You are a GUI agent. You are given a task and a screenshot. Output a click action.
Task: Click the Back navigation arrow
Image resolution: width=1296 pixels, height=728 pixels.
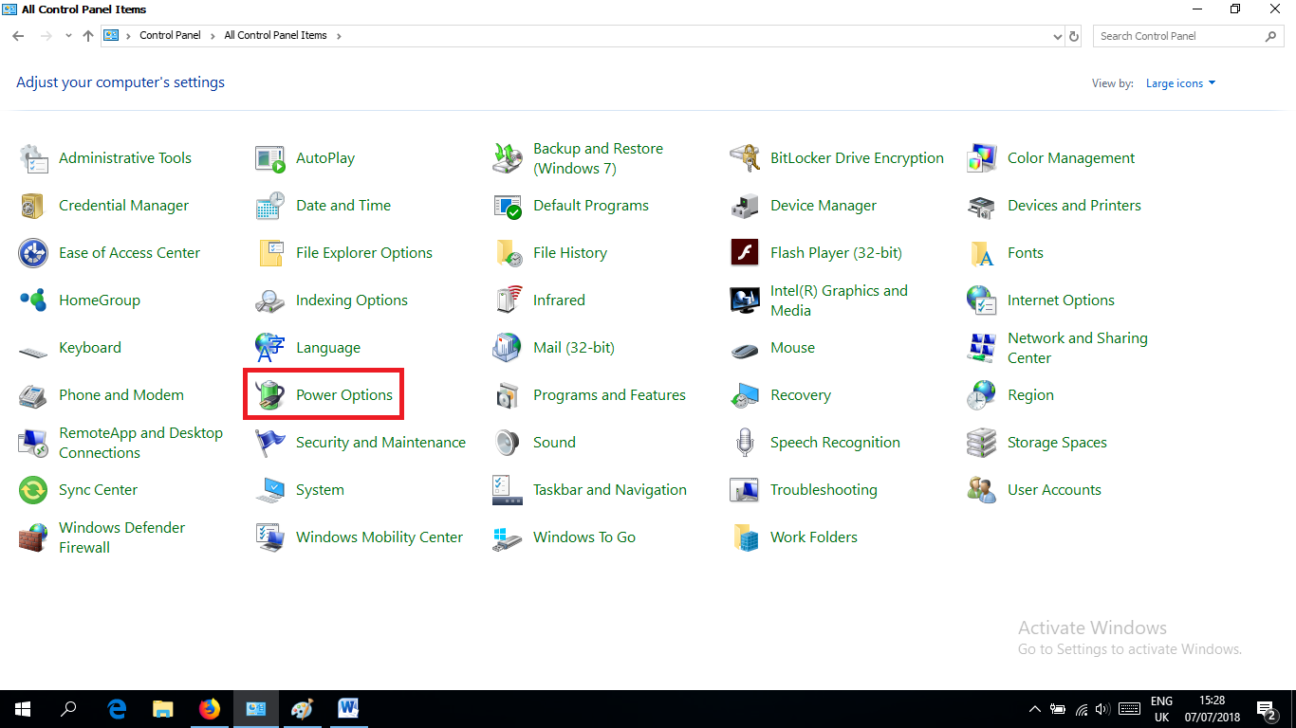point(18,36)
